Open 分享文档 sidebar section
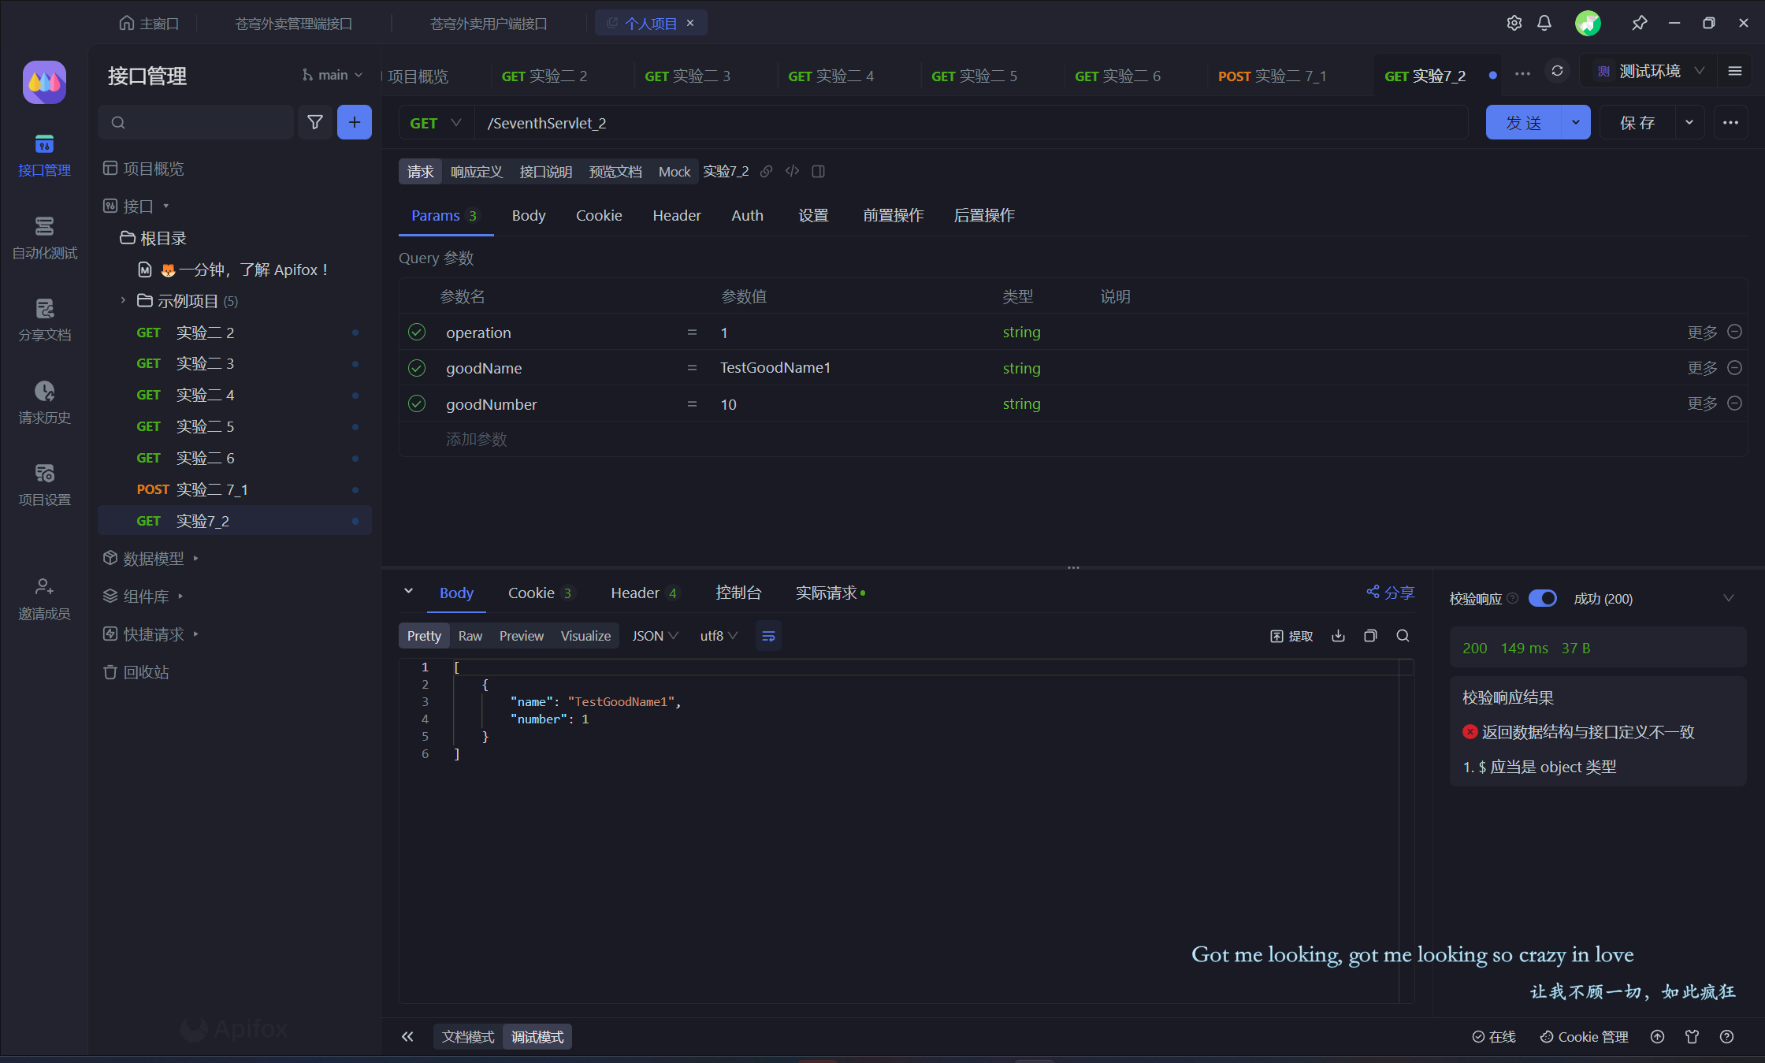The image size is (1765, 1063). (x=44, y=320)
